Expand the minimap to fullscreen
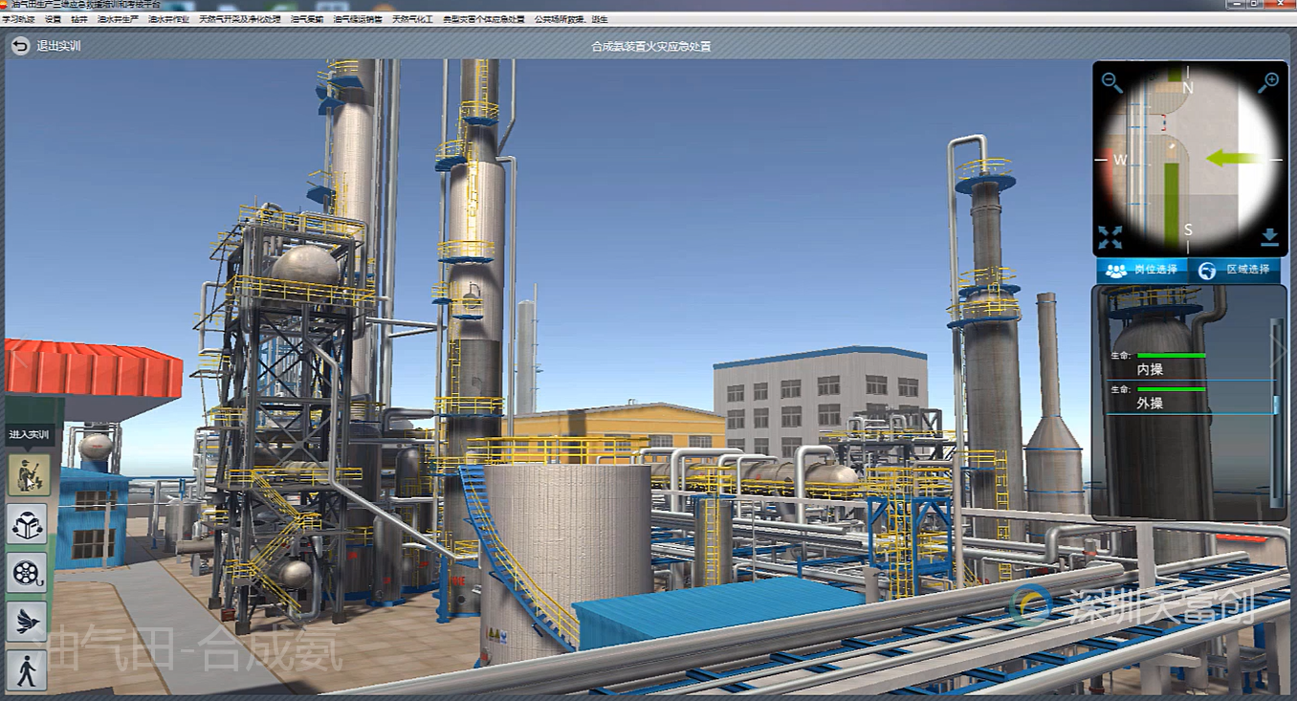 click(1110, 237)
